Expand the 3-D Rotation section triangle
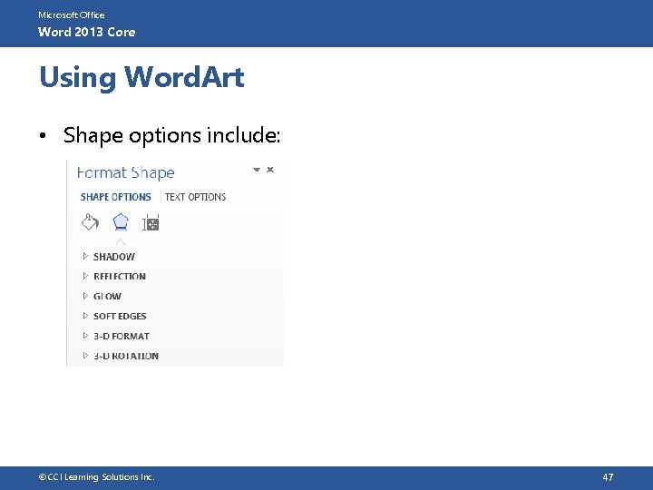 coord(85,356)
